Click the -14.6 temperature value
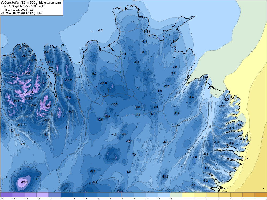 click(x=48, y=107)
